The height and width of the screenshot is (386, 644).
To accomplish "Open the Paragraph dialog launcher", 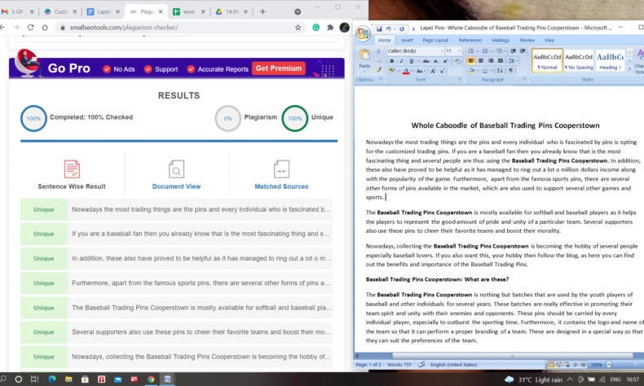I will pos(524,79).
